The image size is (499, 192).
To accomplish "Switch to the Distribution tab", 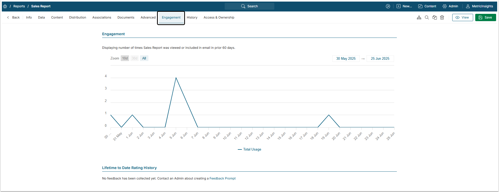I will tap(78, 17).
